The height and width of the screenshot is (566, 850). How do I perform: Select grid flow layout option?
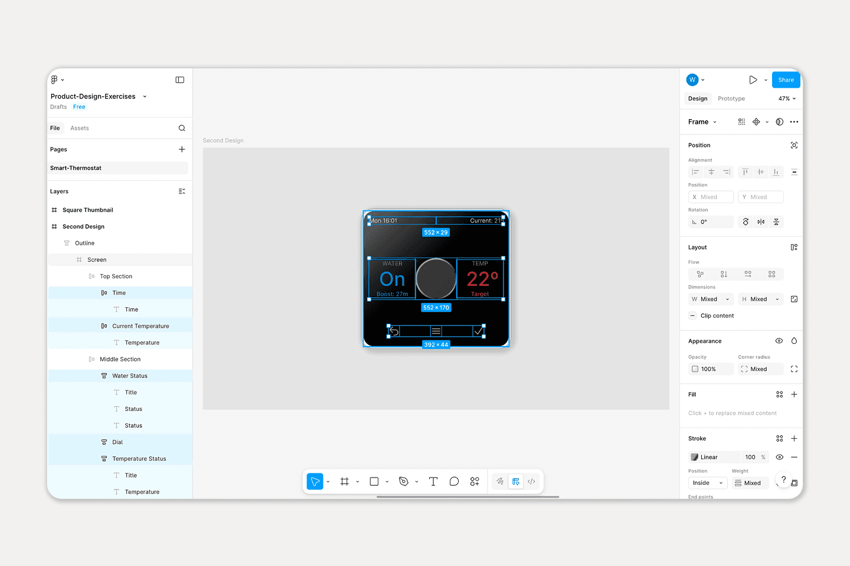[771, 274]
